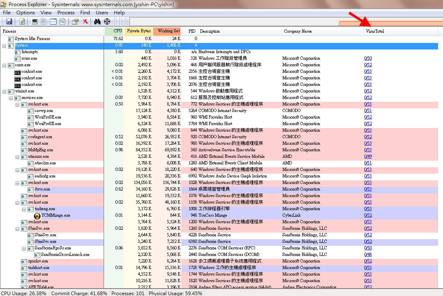Click the taskhost.exe process icon
The image size is (443, 296).
point(24,268)
